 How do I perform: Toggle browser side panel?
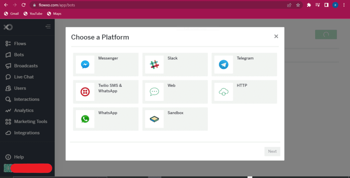[326, 5]
